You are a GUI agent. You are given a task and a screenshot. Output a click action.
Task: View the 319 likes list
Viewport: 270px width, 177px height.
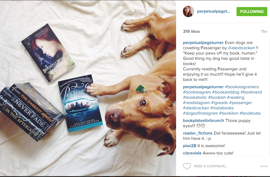pyautogui.click(x=191, y=31)
